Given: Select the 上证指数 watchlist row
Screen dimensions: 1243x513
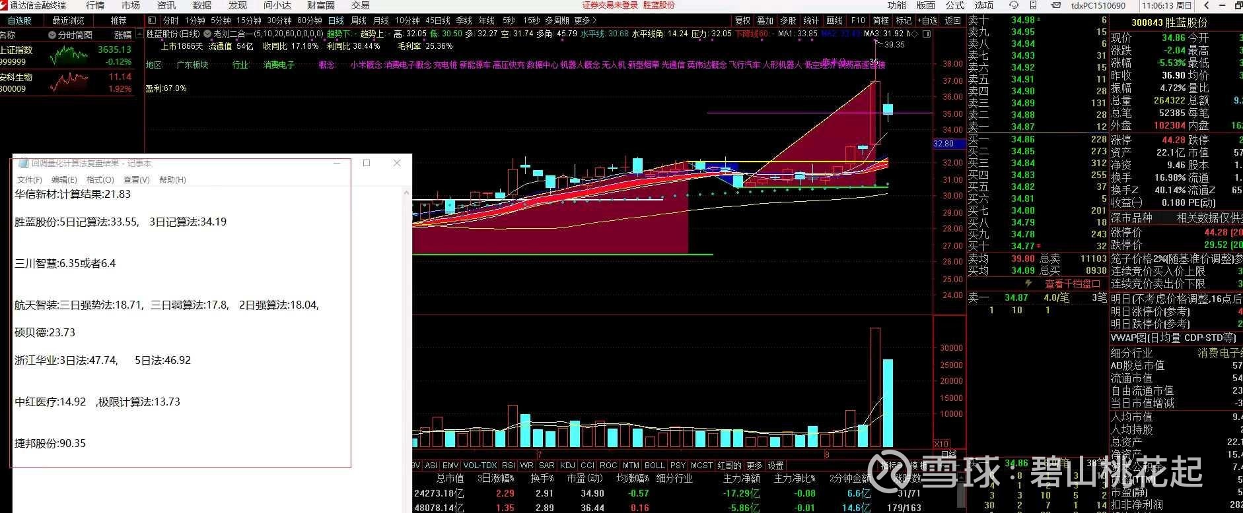Looking at the screenshot, I should (67, 55).
